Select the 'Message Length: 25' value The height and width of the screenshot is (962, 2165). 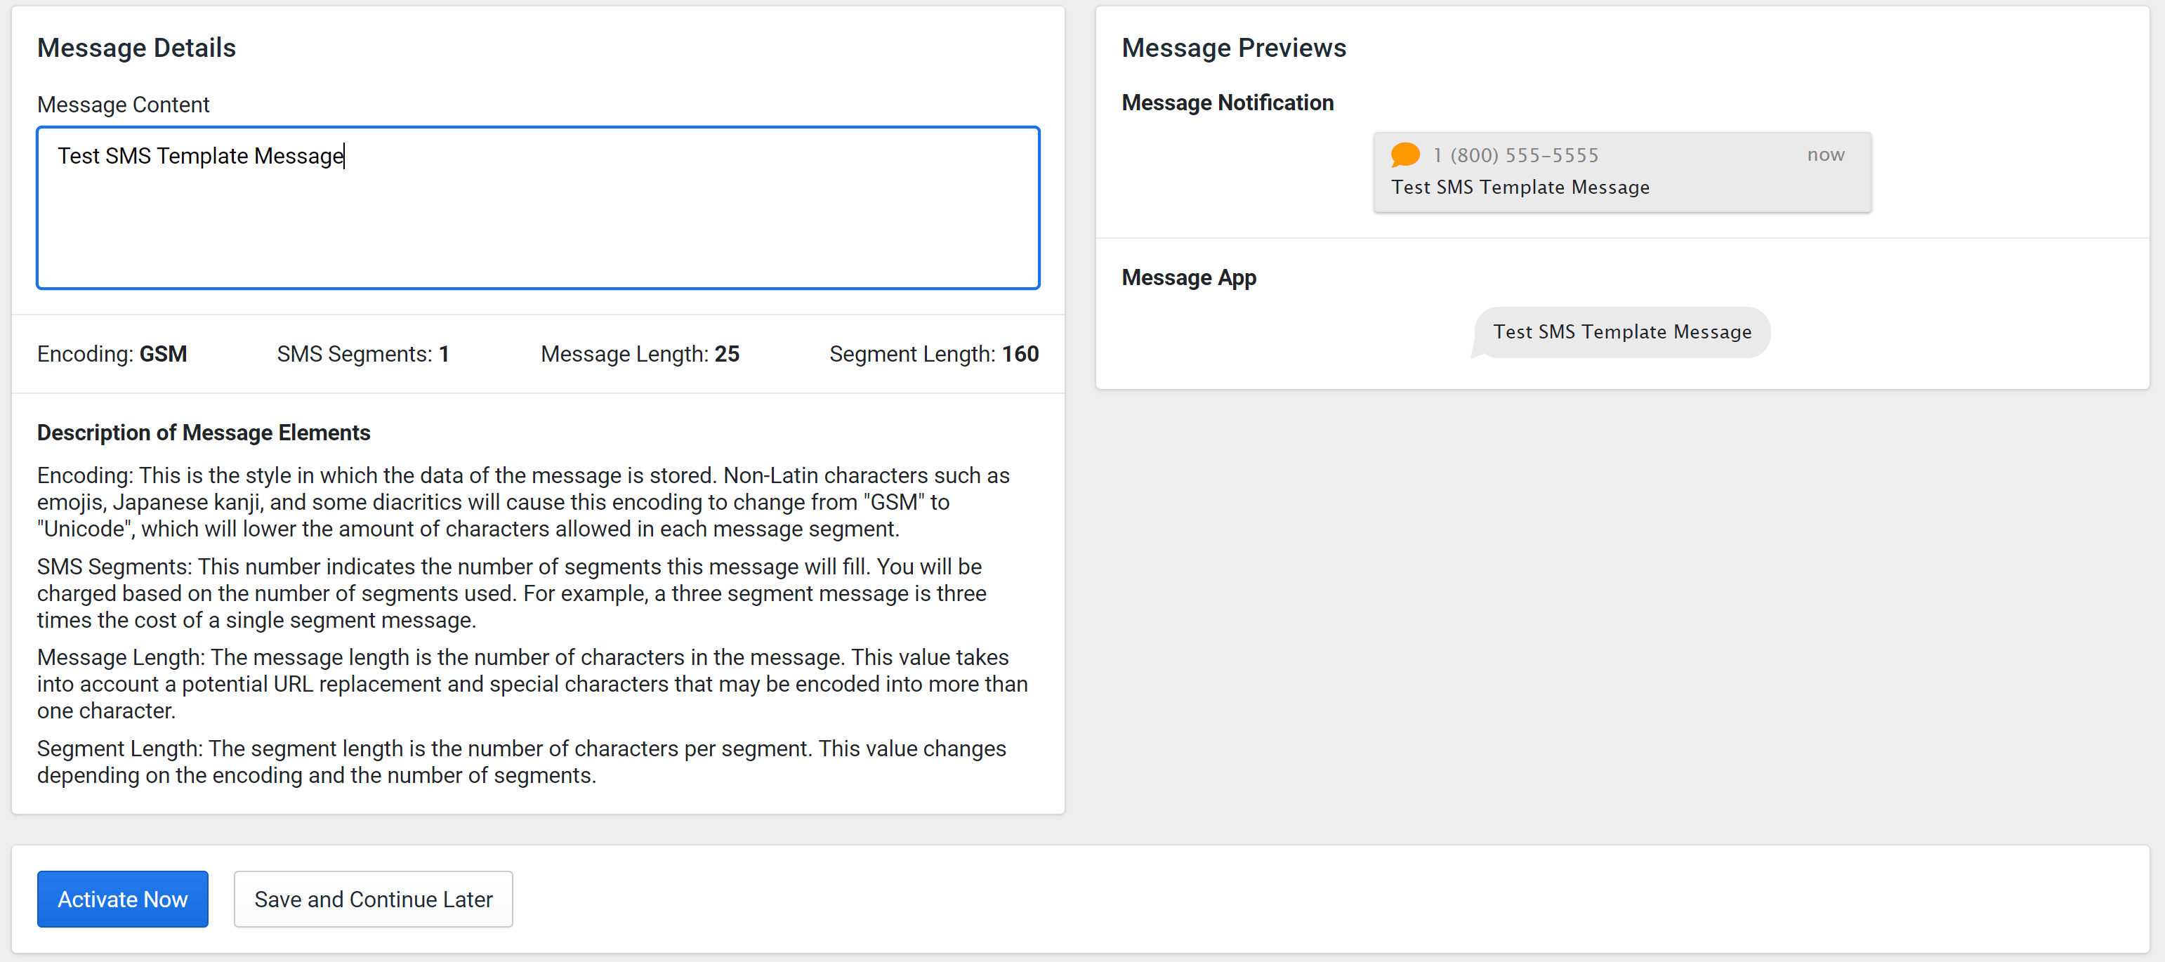(x=640, y=354)
